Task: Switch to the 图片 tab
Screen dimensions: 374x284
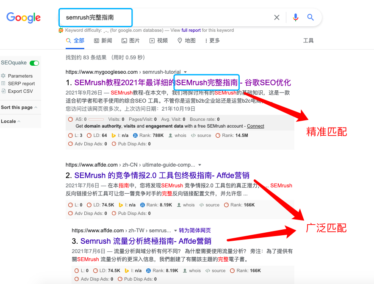Action: [x=131, y=41]
